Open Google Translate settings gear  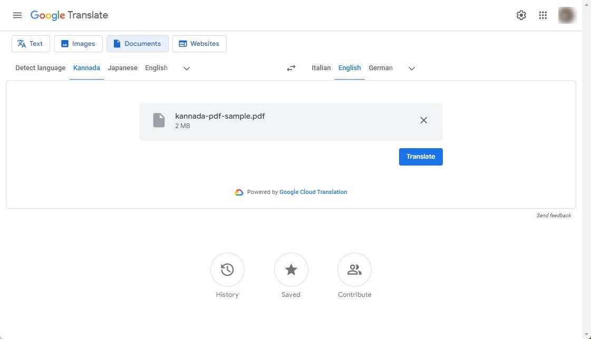521,15
